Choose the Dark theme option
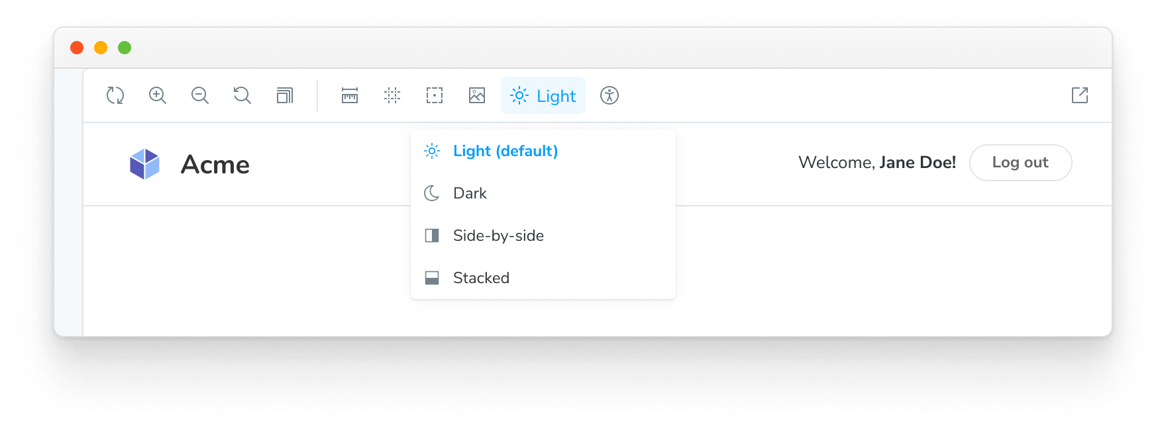Image resolution: width=1166 pixels, height=430 pixels. [x=470, y=194]
